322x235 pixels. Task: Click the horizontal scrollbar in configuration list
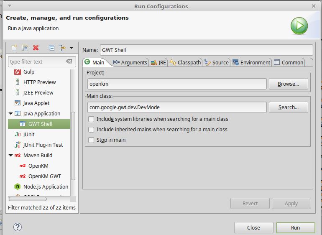tap(33, 199)
